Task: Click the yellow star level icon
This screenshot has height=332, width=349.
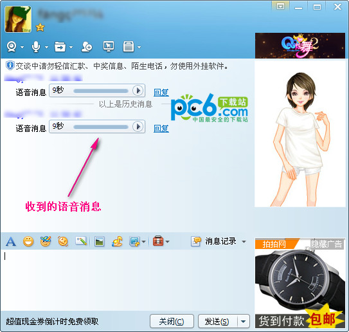Action: pos(40,28)
